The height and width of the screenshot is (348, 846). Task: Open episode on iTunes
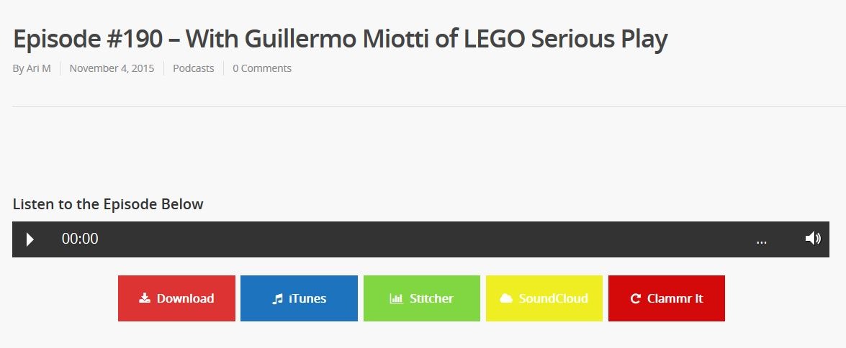[299, 298]
